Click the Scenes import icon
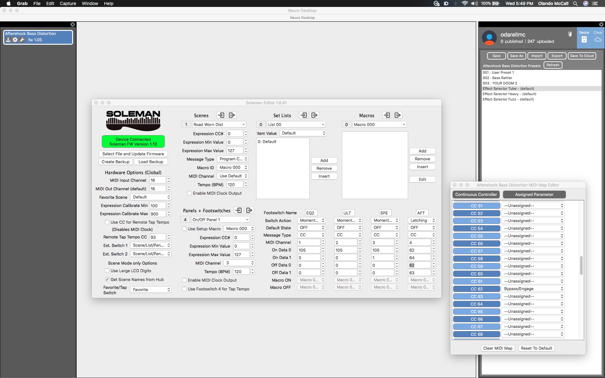Image resolution: width=605 pixels, height=378 pixels. 221,115
